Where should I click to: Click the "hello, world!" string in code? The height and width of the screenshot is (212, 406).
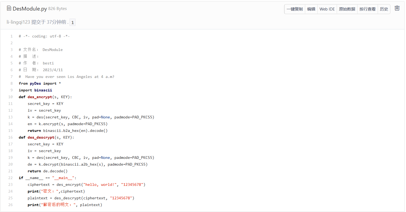click(100, 184)
